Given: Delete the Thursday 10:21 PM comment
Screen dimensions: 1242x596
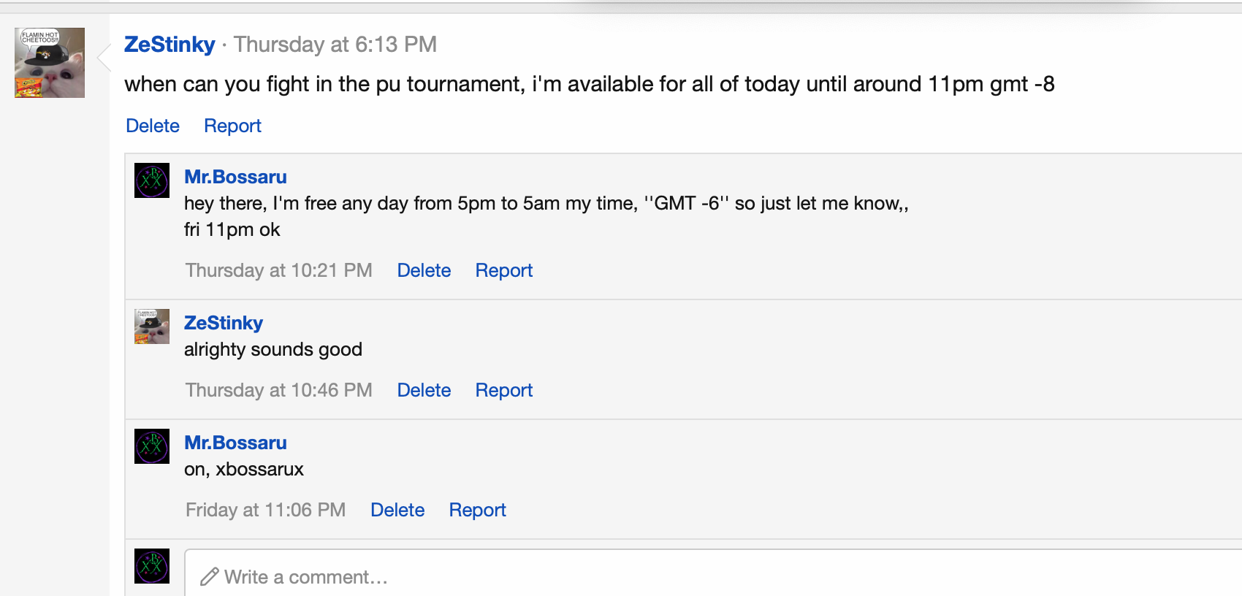Looking at the screenshot, I should [x=424, y=270].
